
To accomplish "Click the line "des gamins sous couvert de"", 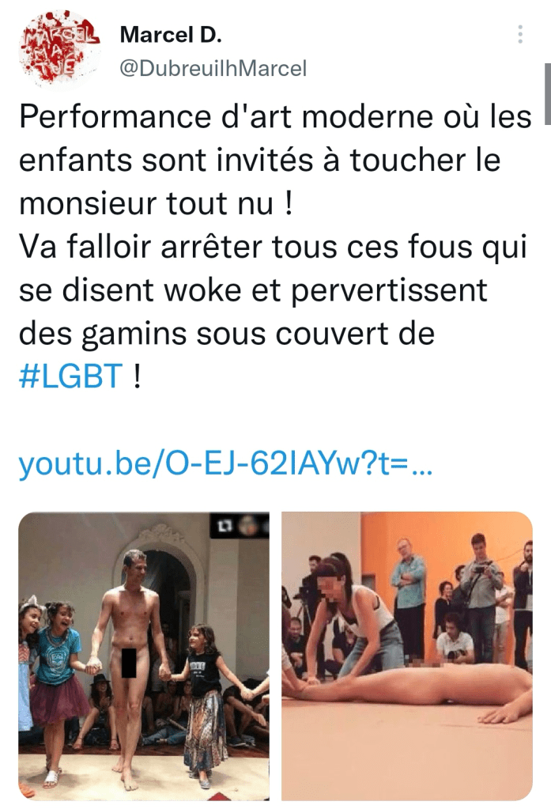I will tap(227, 334).
